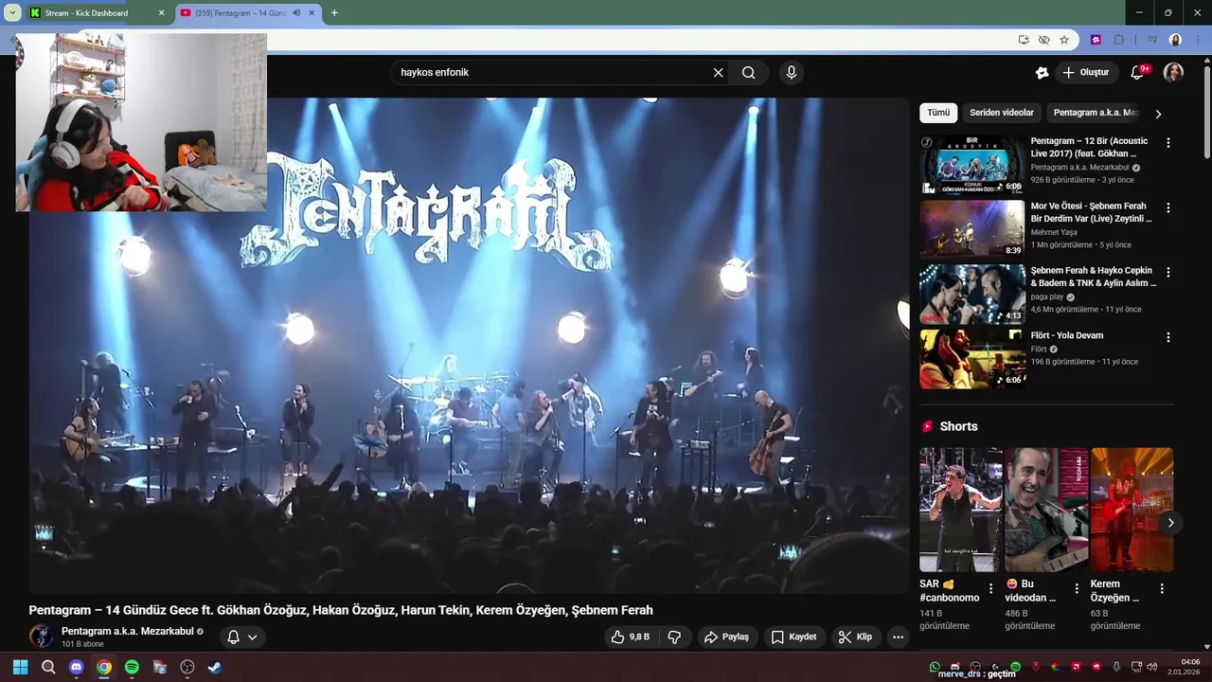Click the Pentagram concert video player

469,346
